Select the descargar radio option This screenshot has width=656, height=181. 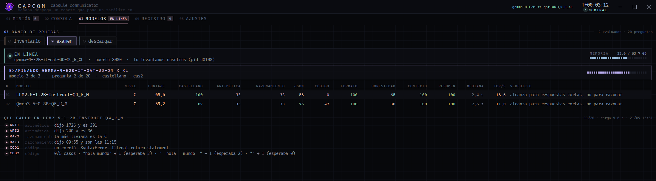point(98,41)
